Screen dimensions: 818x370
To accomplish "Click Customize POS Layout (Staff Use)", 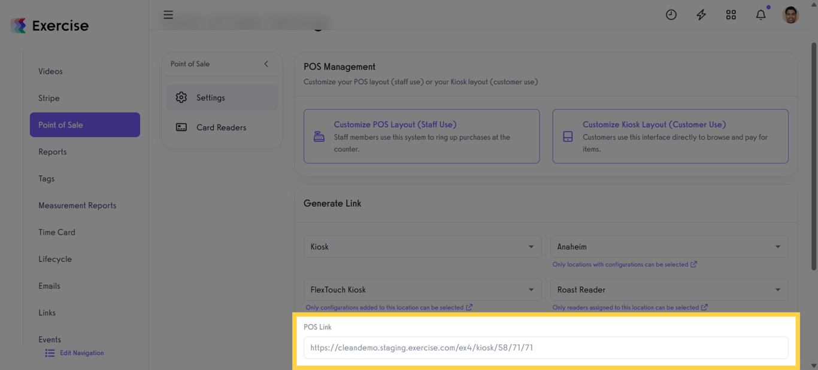I will 422,137.
